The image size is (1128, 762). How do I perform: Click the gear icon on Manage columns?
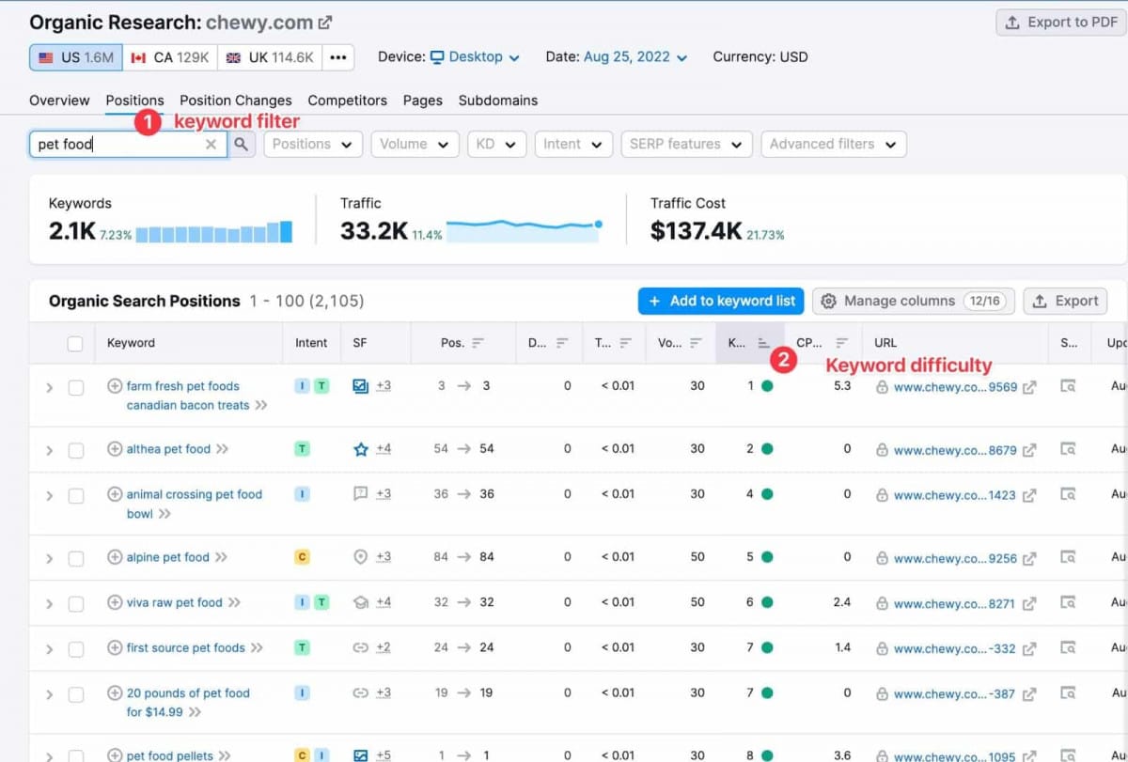tap(828, 301)
